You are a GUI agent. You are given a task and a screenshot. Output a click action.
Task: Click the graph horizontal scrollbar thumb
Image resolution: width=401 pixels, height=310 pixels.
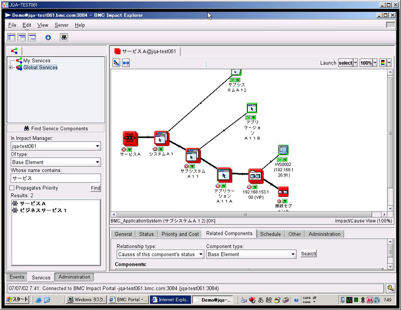244,214
